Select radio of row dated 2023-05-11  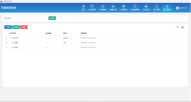click(7, 43)
